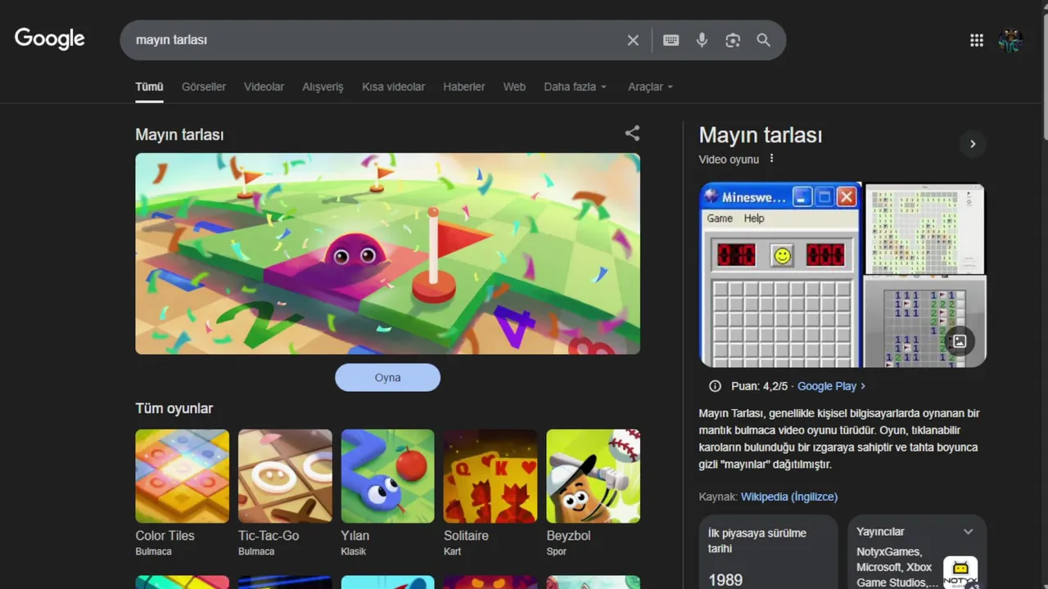
Task: Start voice search with the microphone icon
Action: pyautogui.click(x=702, y=40)
